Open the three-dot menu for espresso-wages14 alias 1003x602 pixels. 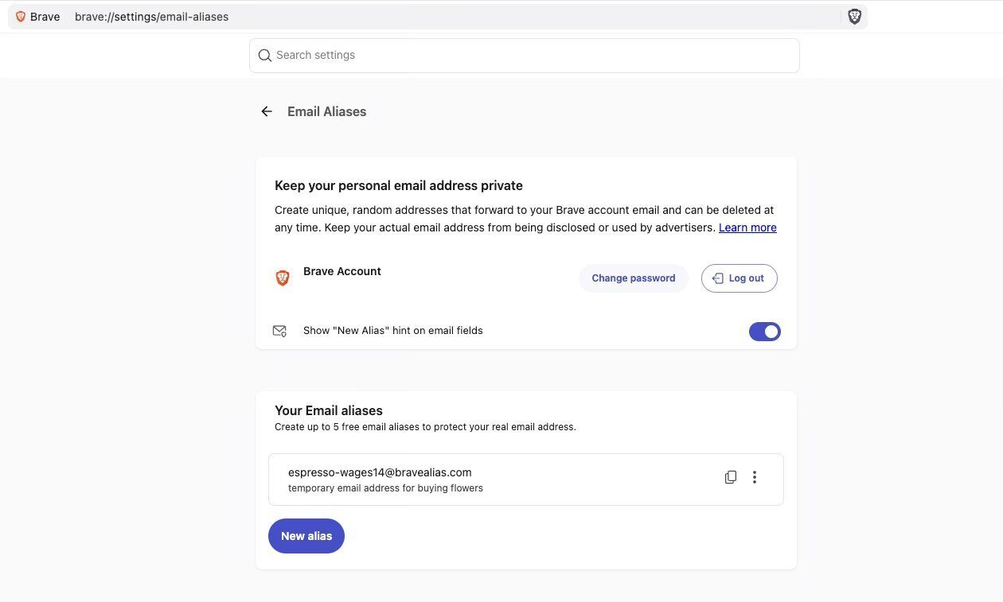pos(754,477)
